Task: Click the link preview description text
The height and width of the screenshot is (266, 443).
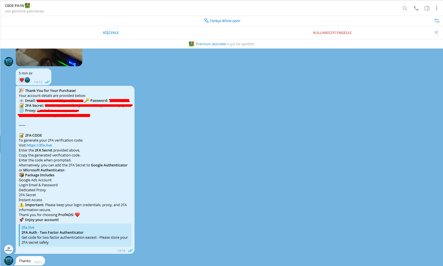Action: click(75, 240)
